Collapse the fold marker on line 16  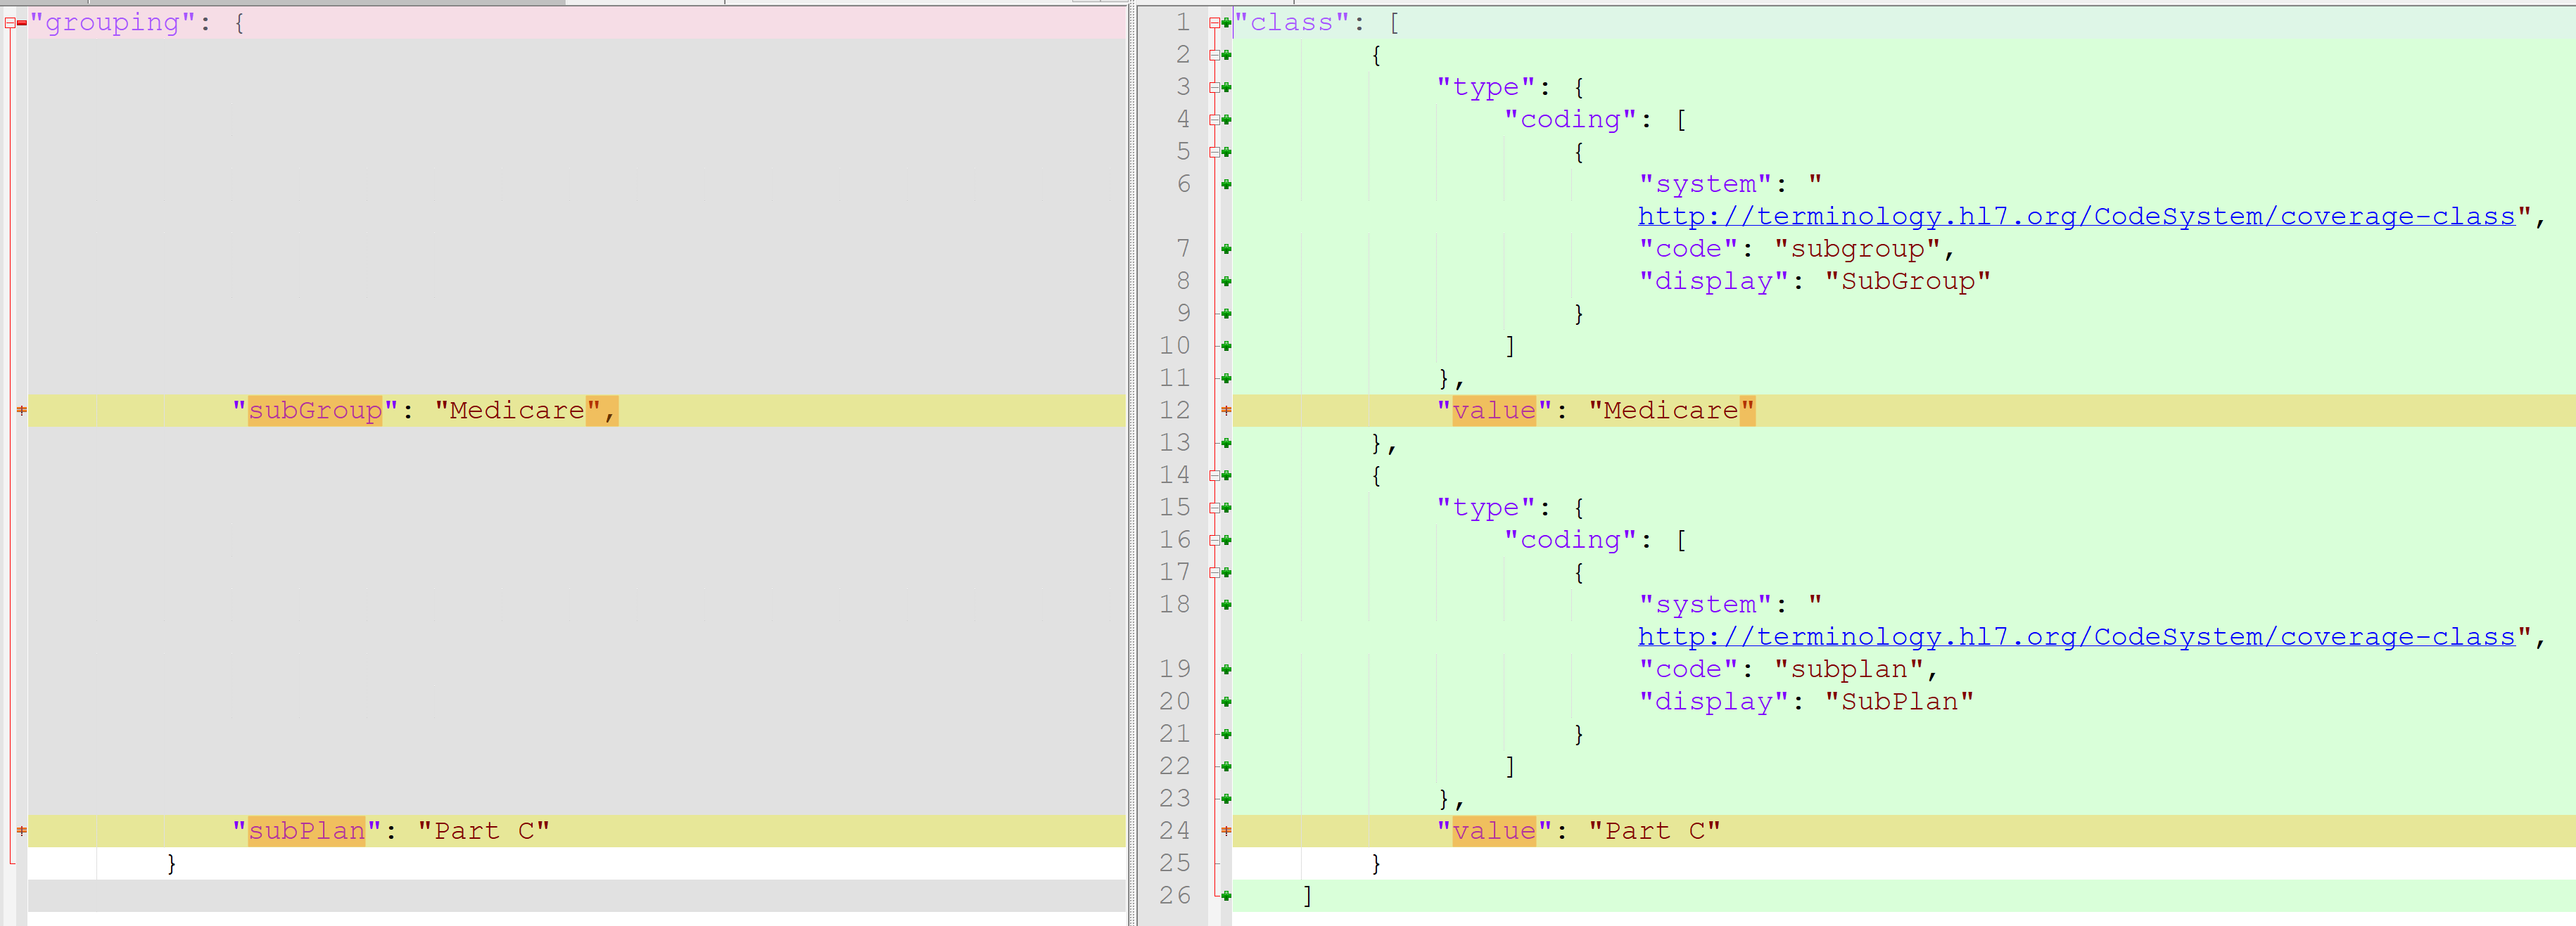click(1214, 541)
